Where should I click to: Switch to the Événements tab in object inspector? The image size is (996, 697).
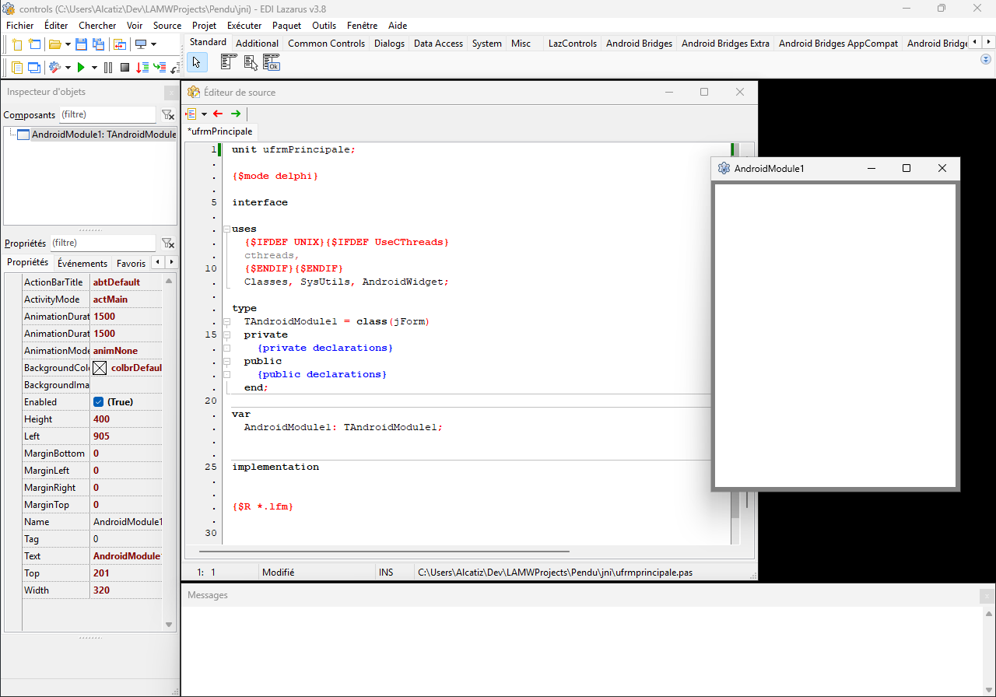point(82,263)
